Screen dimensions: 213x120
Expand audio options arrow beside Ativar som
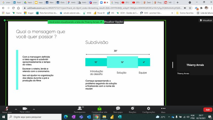(16, 109)
